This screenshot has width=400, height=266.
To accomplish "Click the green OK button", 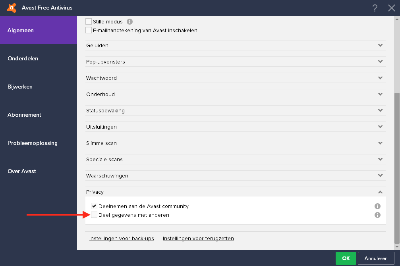I will click(x=346, y=258).
